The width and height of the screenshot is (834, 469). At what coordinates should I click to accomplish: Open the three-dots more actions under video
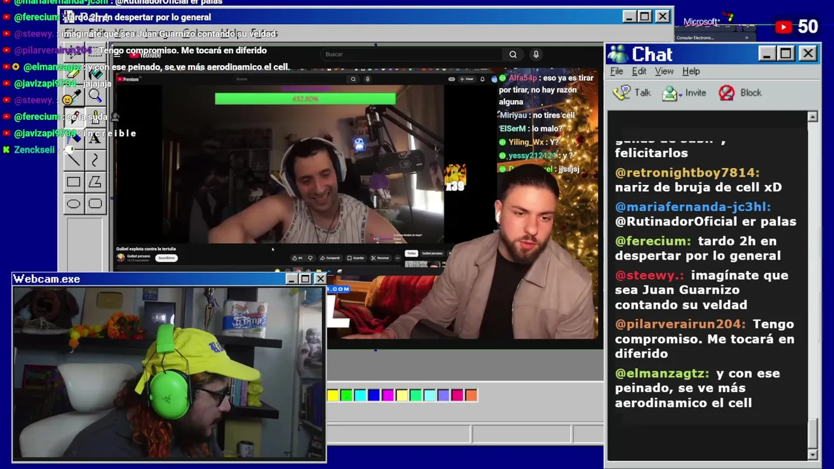pos(397,258)
